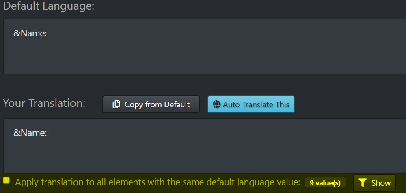
Task: Click the globe icon on Auto Translate
Action: (216, 104)
